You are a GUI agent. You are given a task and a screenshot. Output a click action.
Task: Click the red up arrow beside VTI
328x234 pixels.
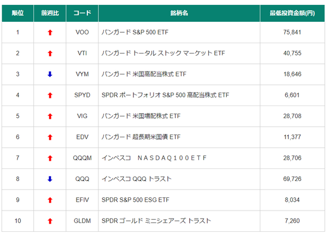tap(50, 54)
